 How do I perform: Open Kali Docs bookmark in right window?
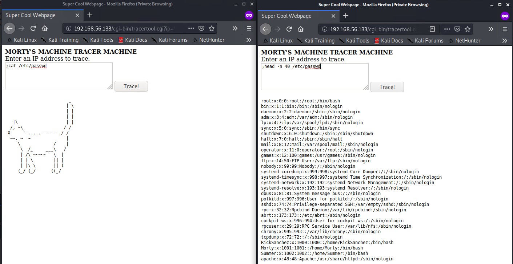pos(389,41)
